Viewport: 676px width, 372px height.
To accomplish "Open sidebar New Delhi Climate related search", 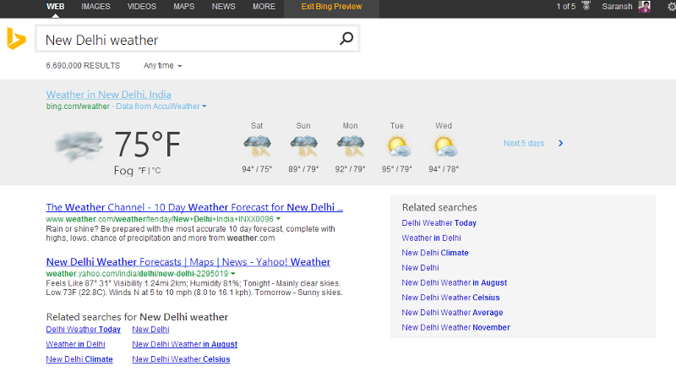I will 435,253.
